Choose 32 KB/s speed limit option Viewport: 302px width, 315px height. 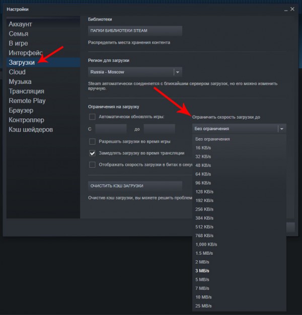[x=239, y=157]
